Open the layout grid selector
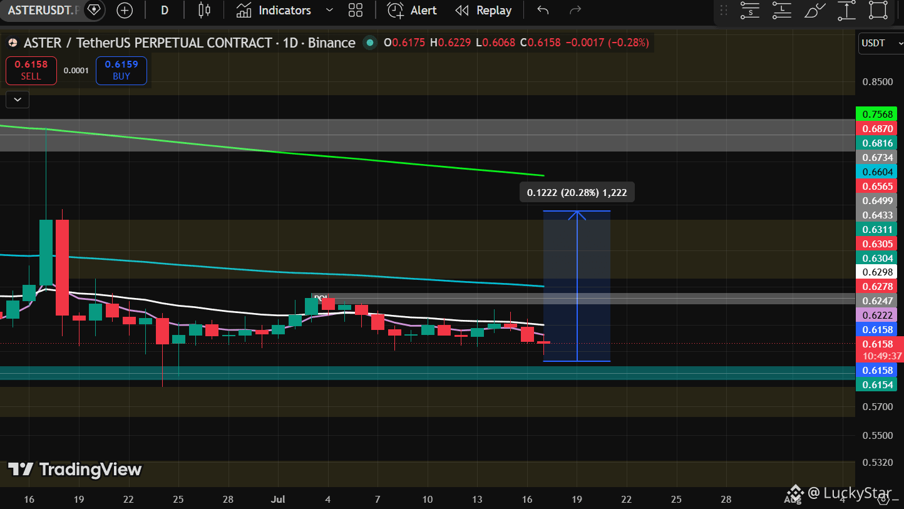 356,10
